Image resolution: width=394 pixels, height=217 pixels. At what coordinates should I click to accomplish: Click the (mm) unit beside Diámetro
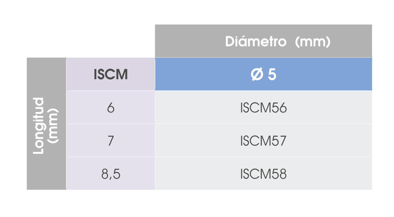click(312, 42)
